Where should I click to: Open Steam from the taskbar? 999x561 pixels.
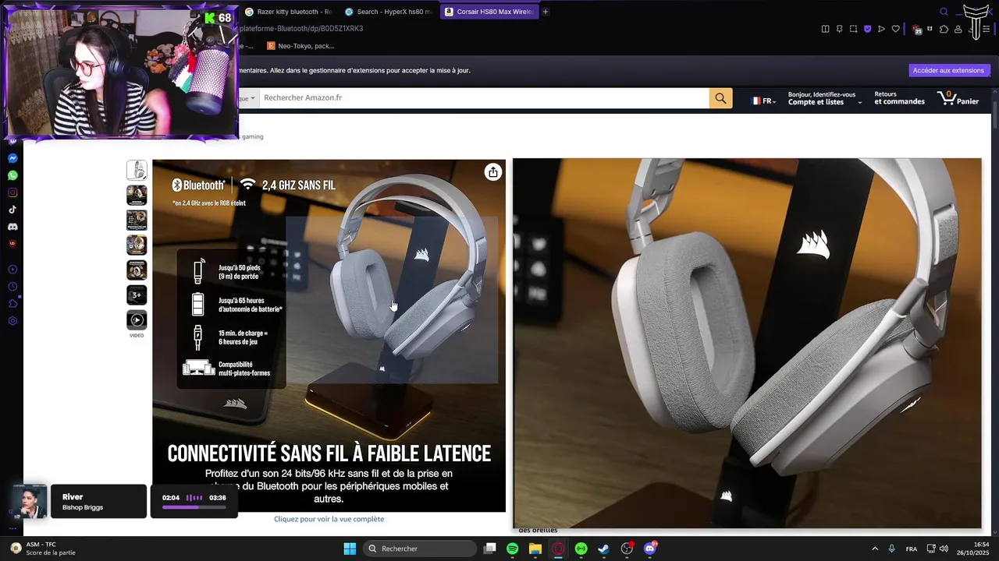click(603, 549)
